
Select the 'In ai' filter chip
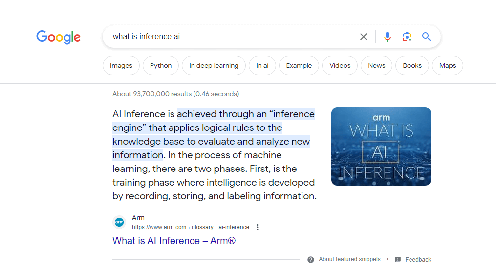pyautogui.click(x=262, y=65)
